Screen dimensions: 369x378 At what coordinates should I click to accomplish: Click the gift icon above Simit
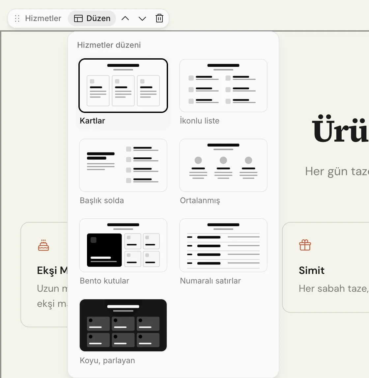(x=305, y=245)
